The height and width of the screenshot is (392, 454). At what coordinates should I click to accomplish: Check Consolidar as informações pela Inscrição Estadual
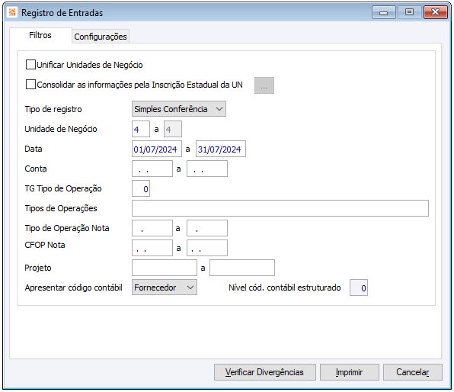coord(30,85)
